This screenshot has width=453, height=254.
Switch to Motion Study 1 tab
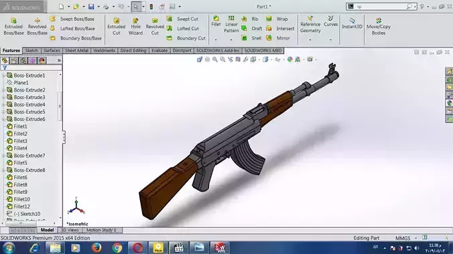tap(101, 230)
